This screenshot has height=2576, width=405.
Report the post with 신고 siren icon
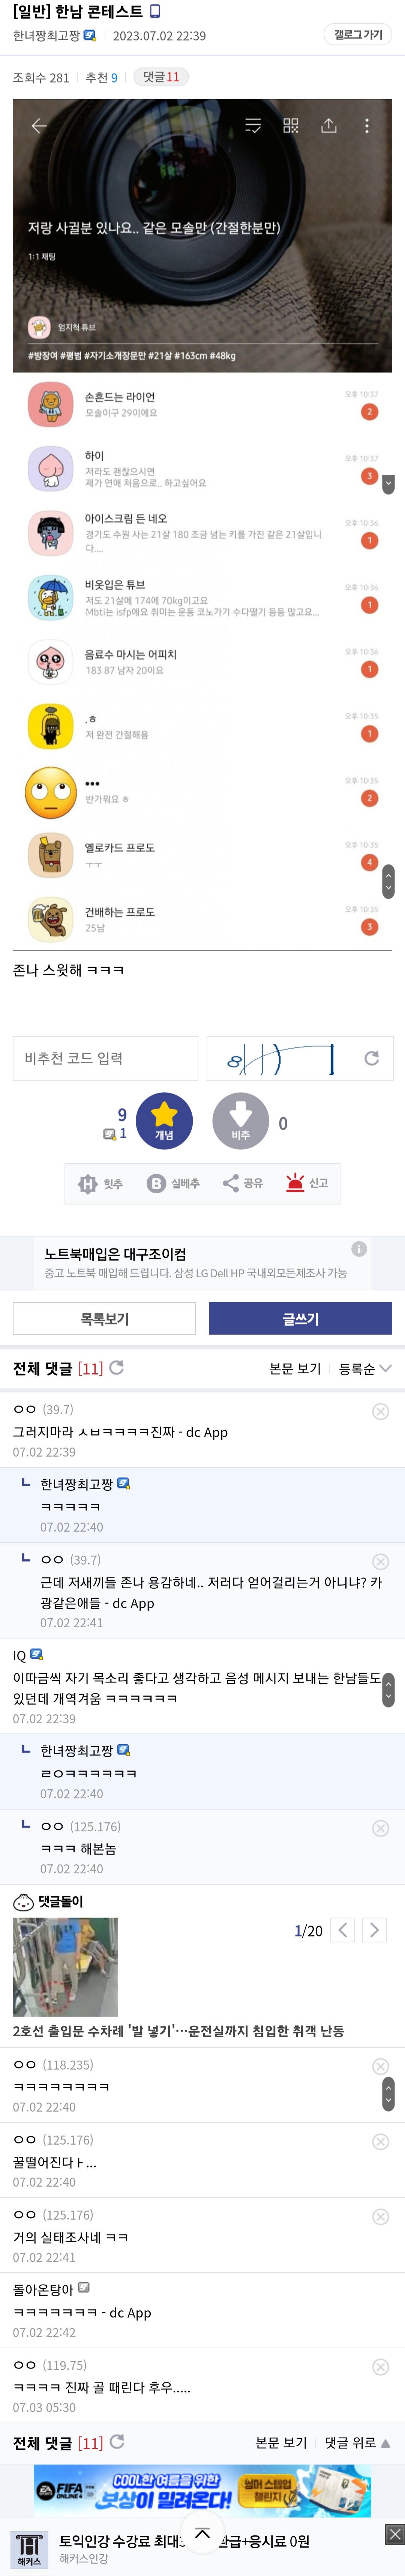[307, 1183]
